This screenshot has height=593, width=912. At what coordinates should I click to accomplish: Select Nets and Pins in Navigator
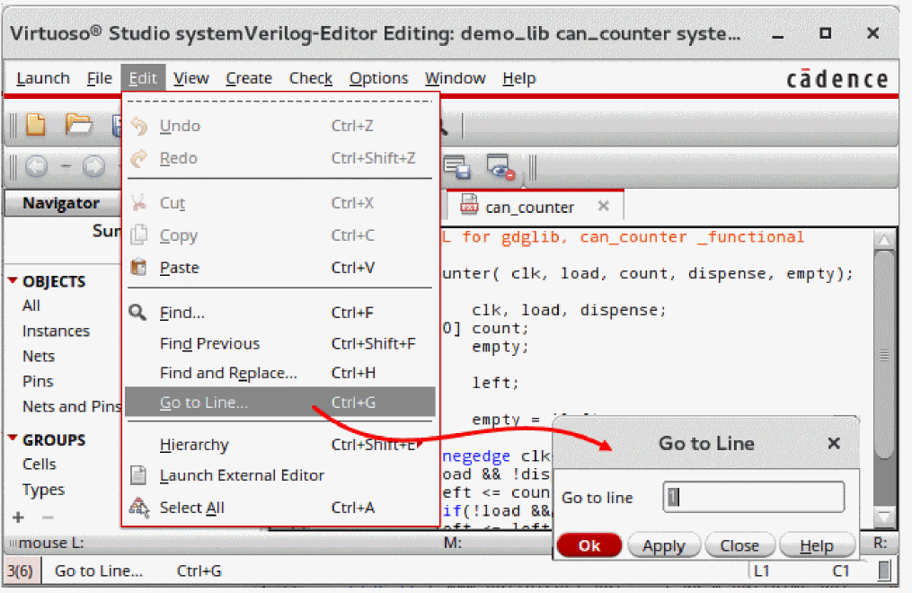pos(71,406)
